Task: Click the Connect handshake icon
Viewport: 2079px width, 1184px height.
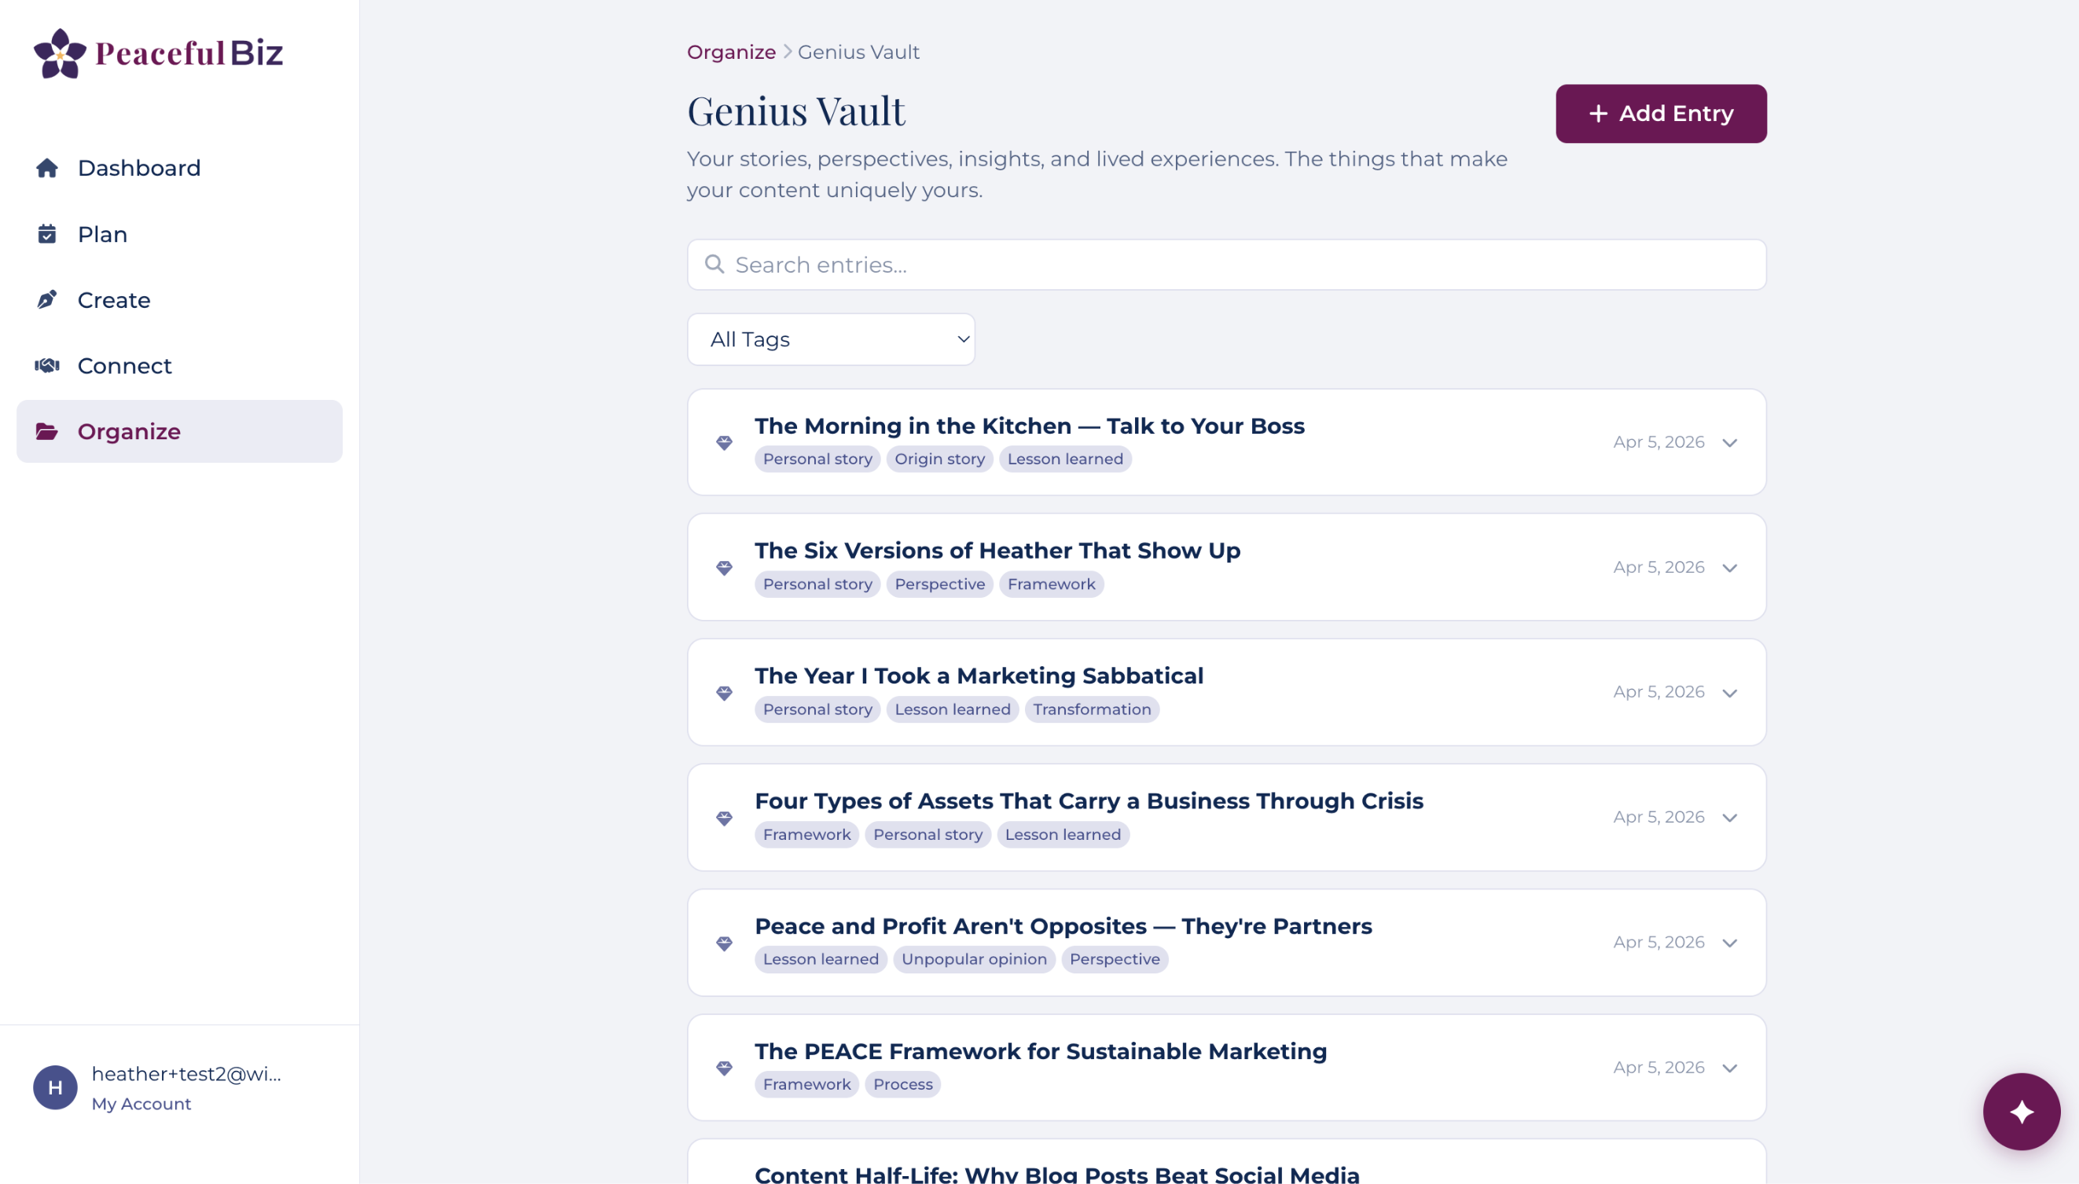Action: click(47, 366)
